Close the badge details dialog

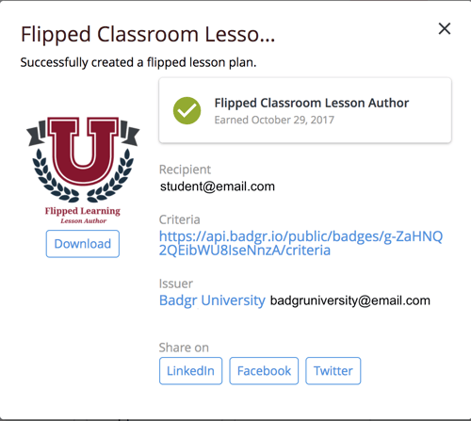point(445,29)
